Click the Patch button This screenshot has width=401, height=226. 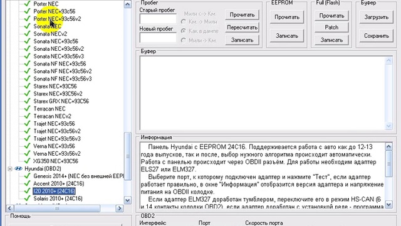331,28
